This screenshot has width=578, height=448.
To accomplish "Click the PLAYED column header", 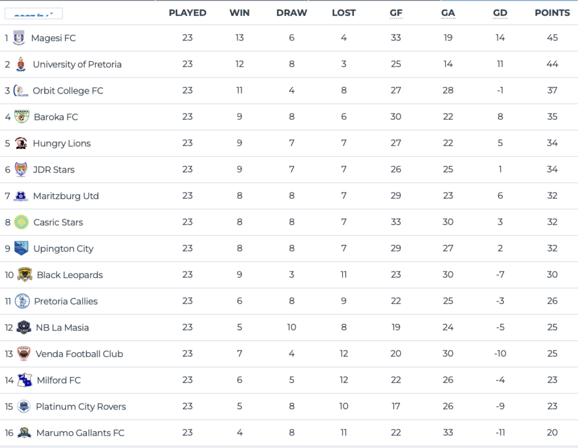I will [x=187, y=13].
